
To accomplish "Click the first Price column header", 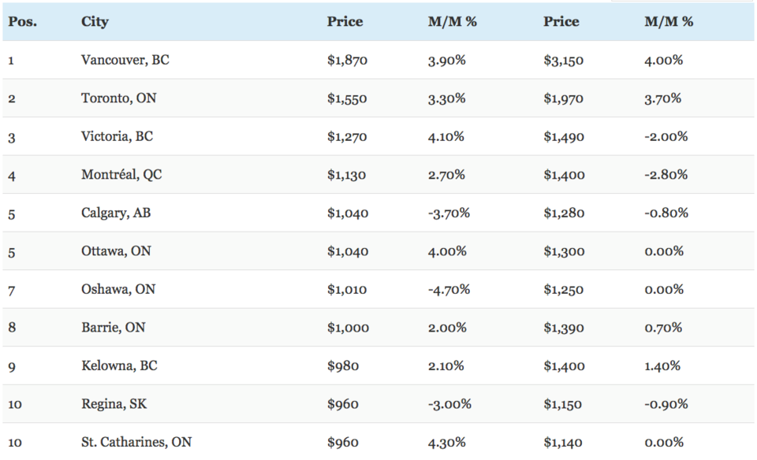I will [345, 22].
